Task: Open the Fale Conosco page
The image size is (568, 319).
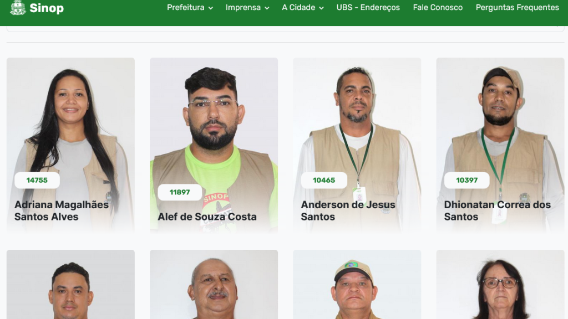Action: coord(438,8)
